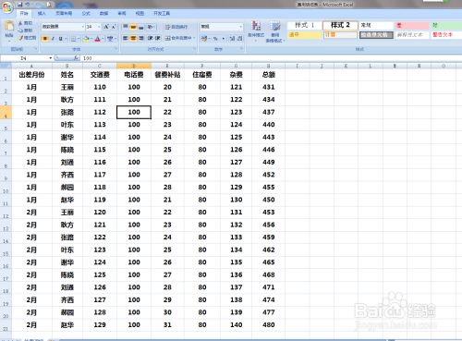This screenshot has height=341, width=462.
Task: Apply the 样式 1 cell style
Action: (x=304, y=25)
